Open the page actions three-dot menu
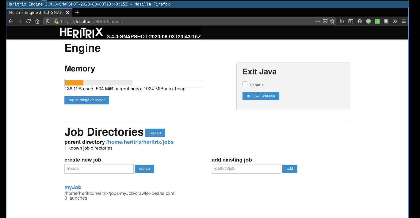This screenshot has width=420, height=218. coord(318,21)
